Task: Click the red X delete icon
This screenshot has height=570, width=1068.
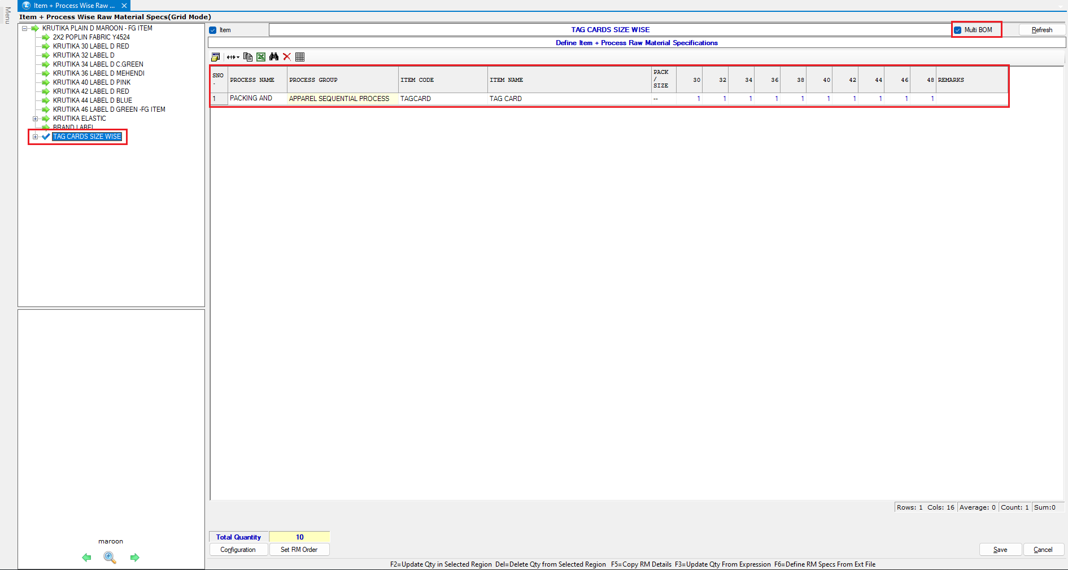Action: pos(287,57)
